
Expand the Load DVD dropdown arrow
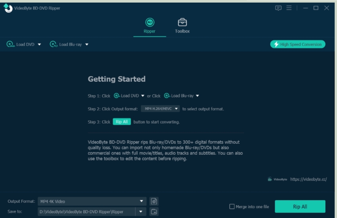coord(39,45)
